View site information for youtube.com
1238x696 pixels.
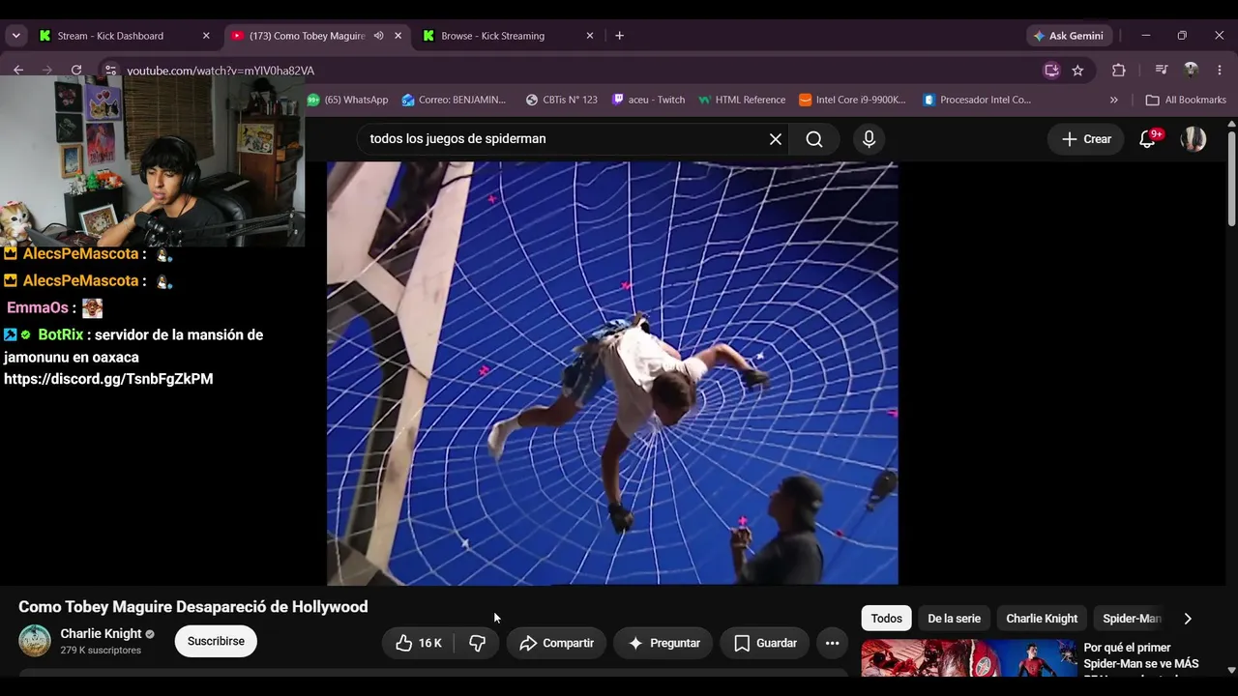[110, 71]
